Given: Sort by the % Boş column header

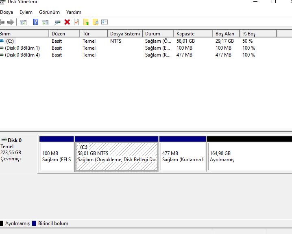Looking at the screenshot, I should [258, 33].
